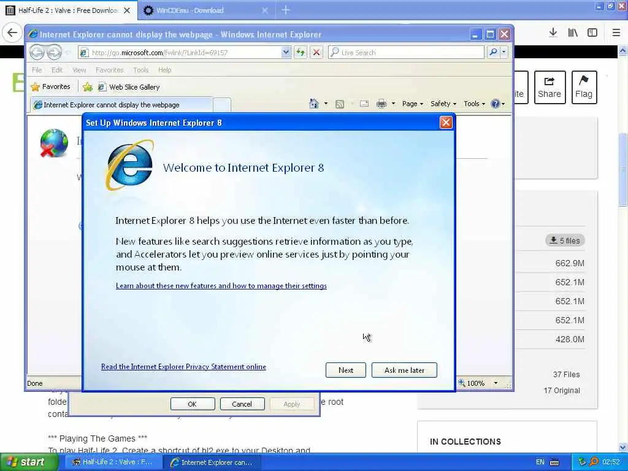Click the IE Stop loading icon
The height and width of the screenshot is (471, 628).
(316, 53)
